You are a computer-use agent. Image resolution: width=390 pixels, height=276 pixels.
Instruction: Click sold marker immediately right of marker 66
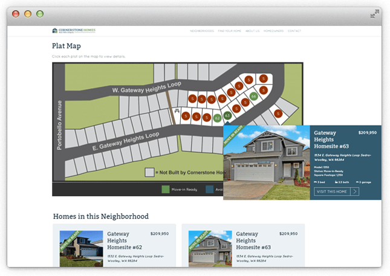263,90
